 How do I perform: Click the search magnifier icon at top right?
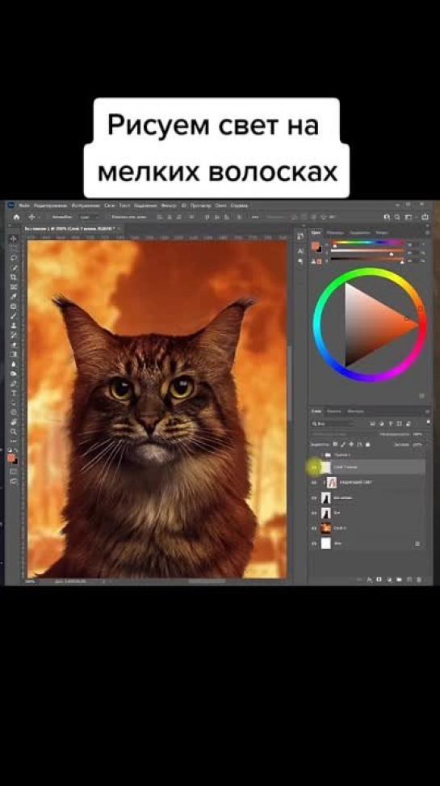397,217
